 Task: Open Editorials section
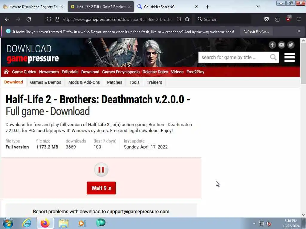[70, 72]
